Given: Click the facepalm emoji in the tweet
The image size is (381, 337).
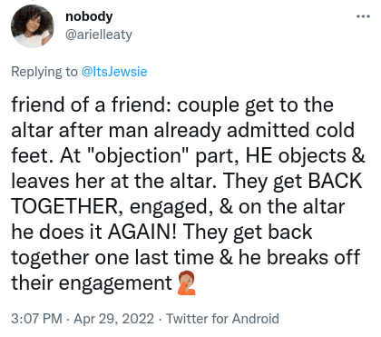Looking at the screenshot, I should [186, 282].
